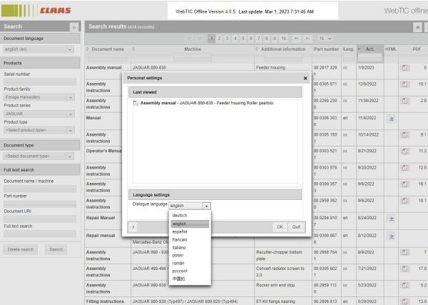Open PDF for 10/14/2022 row
428x305 pixels.
pos(404,135)
